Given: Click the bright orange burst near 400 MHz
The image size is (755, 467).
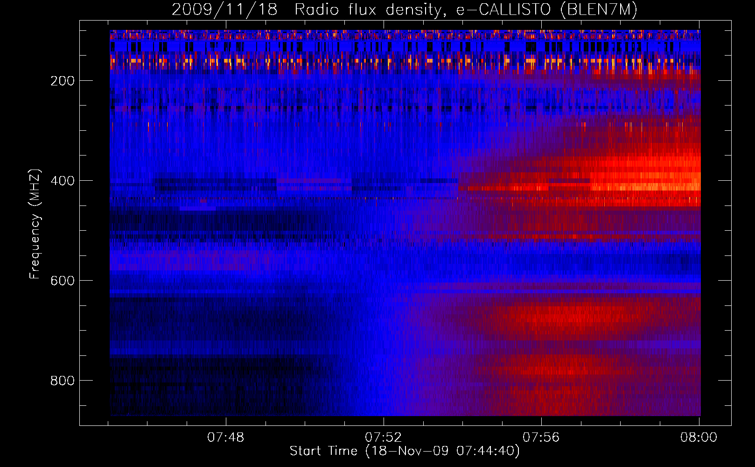Looking at the screenshot, I should [646, 181].
